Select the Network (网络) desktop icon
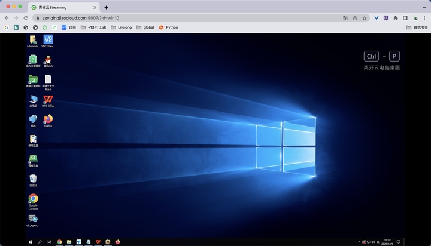431x246 pixels. 33,119
